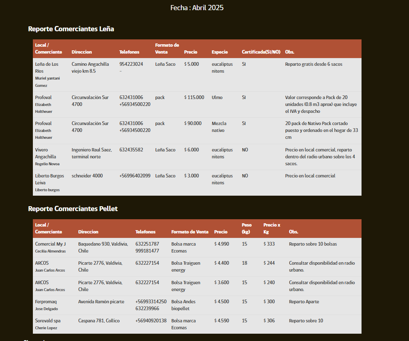Click address 'Baquedano 930, Valdivia, Chile'
Image resolution: width=409 pixels, height=341 pixels.
[103, 247]
